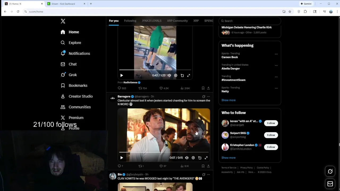Follow Kristopher London
340x191 pixels.
[271, 147]
